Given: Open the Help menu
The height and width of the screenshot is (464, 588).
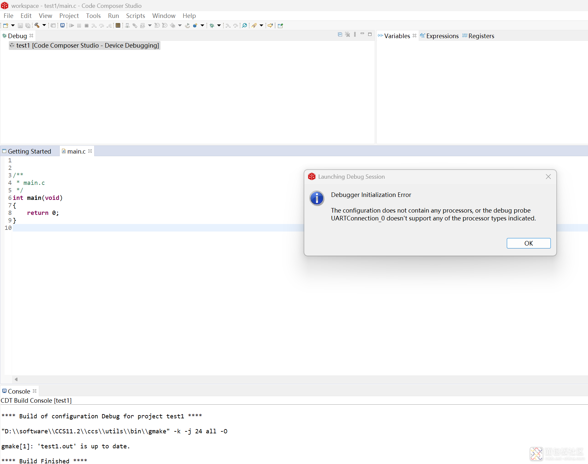Looking at the screenshot, I should (189, 16).
